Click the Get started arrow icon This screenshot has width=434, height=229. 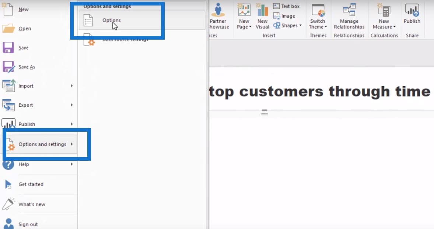click(8, 184)
